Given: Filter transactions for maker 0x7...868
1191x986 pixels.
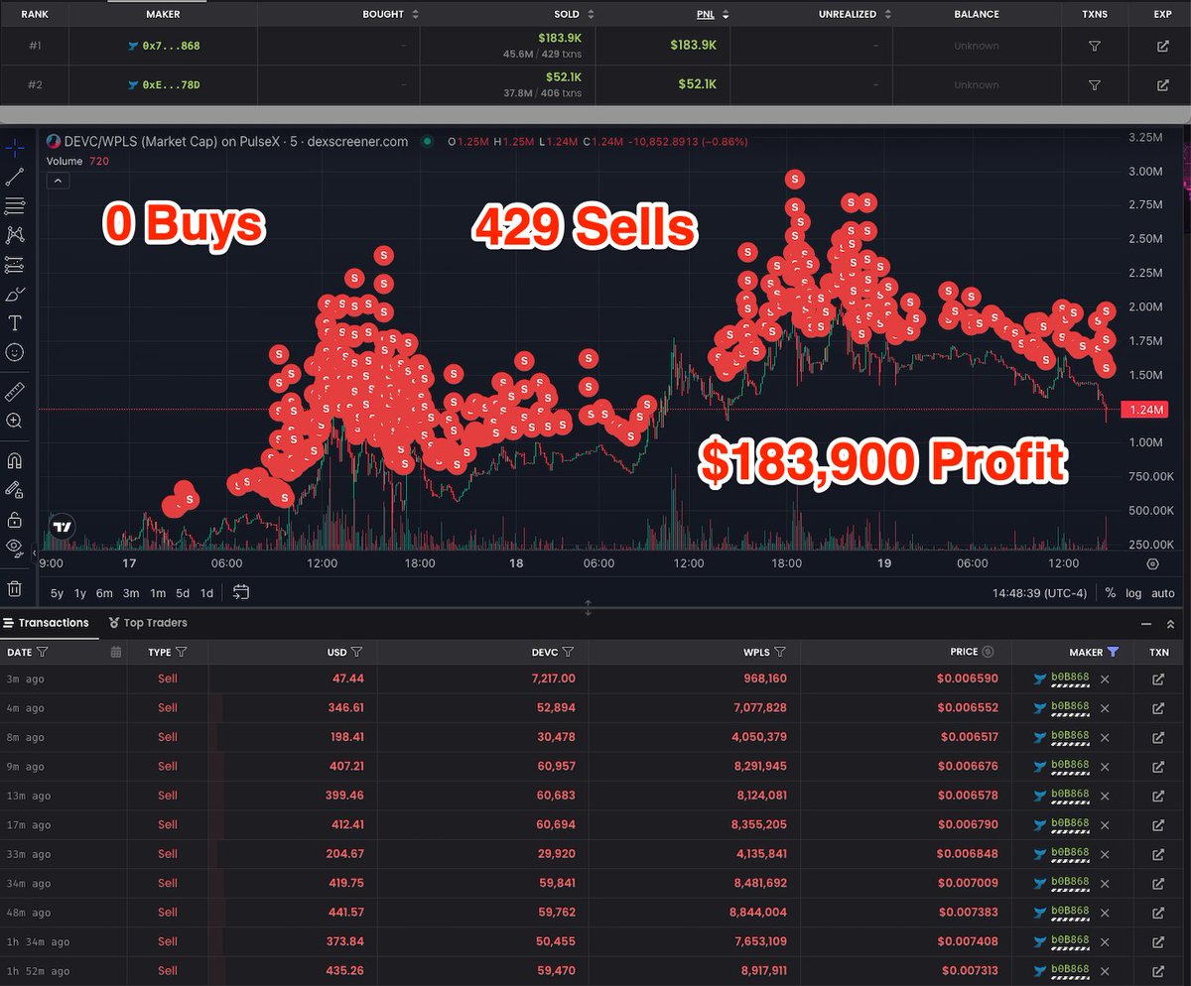Looking at the screenshot, I should point(1094,47).
